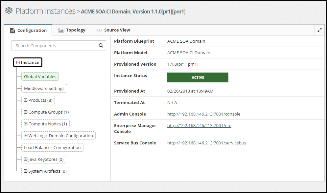Click the Platform Instances layers icon
The image size is (327, 193).
pyautogui.click(x=9, y=11)
